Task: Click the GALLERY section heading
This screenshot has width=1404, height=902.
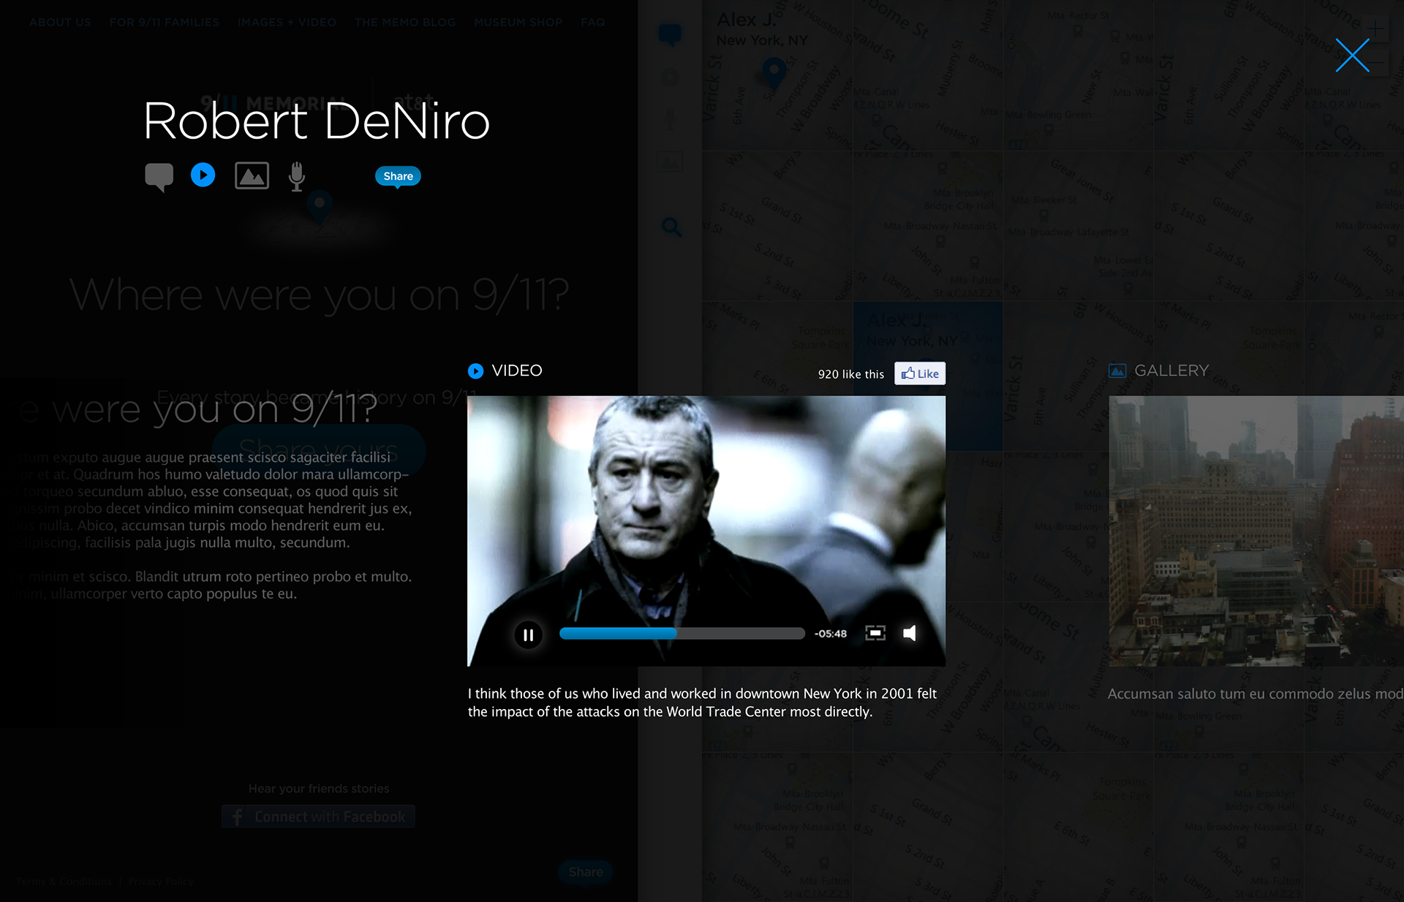Action: point(1171,371)
